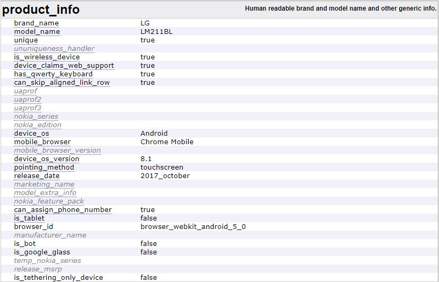Click is_tethering_only_device label
The width and height of the screenshot is (439, 282).
coord(58,278)
